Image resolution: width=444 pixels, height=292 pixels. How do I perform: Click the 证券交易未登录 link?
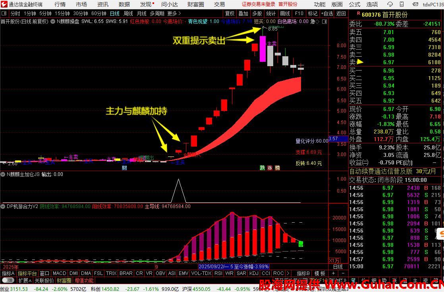coord(259,4)
